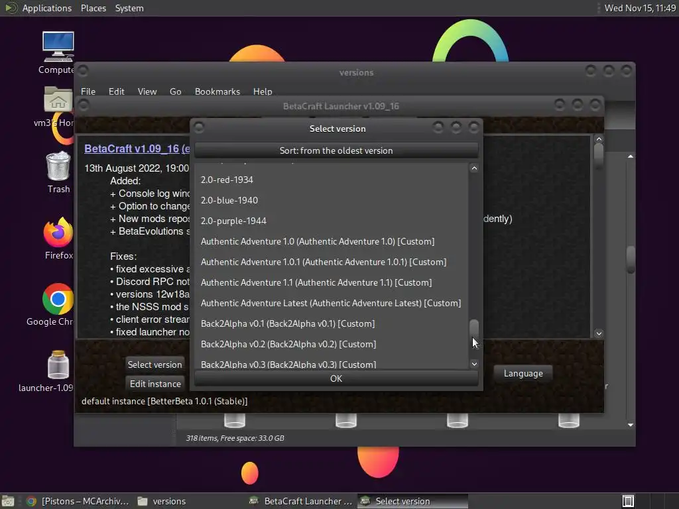Open the BetaCraft v1.09_16 changelog link
The width and height of the screenshot is (679, 509).
(x=137, y=148)
